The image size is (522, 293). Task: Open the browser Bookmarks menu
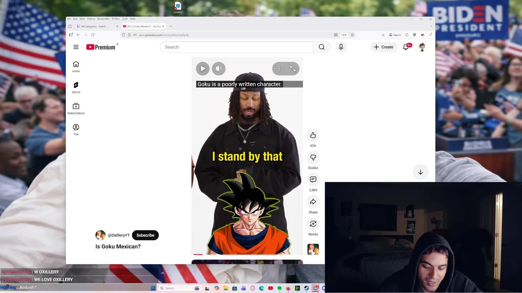pos(103,19)
